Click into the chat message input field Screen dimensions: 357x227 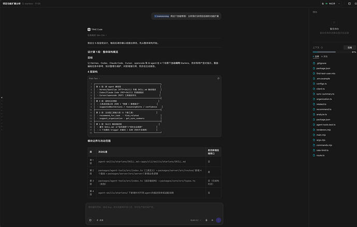click(x=154, y=210)
